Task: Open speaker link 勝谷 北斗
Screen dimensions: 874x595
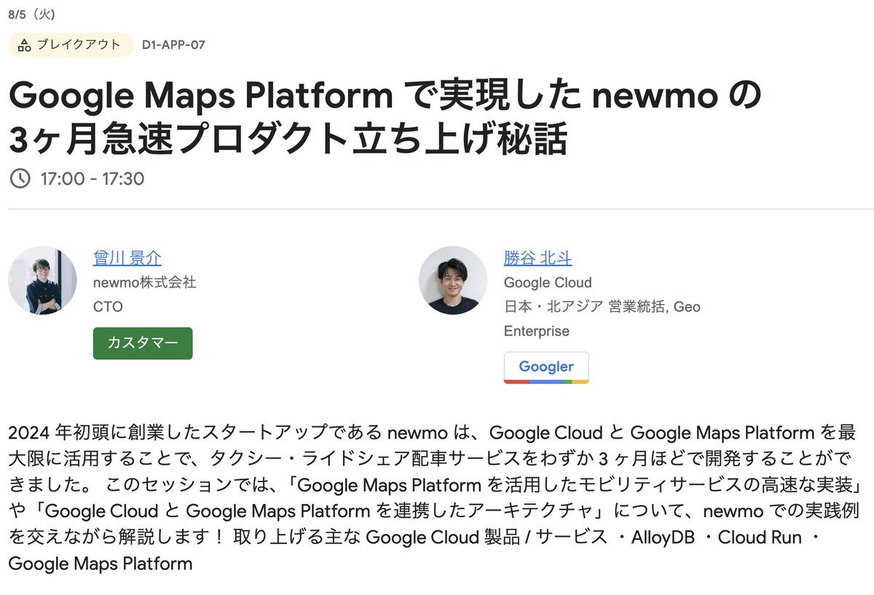Action: coord(538,258)
